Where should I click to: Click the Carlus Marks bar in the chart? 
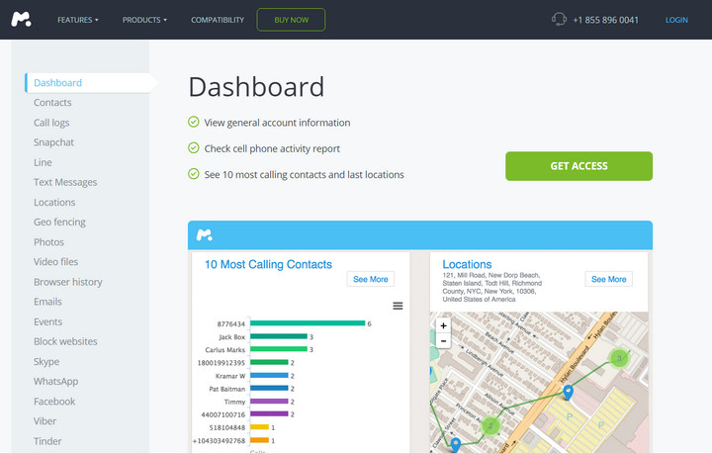(279, 349)
